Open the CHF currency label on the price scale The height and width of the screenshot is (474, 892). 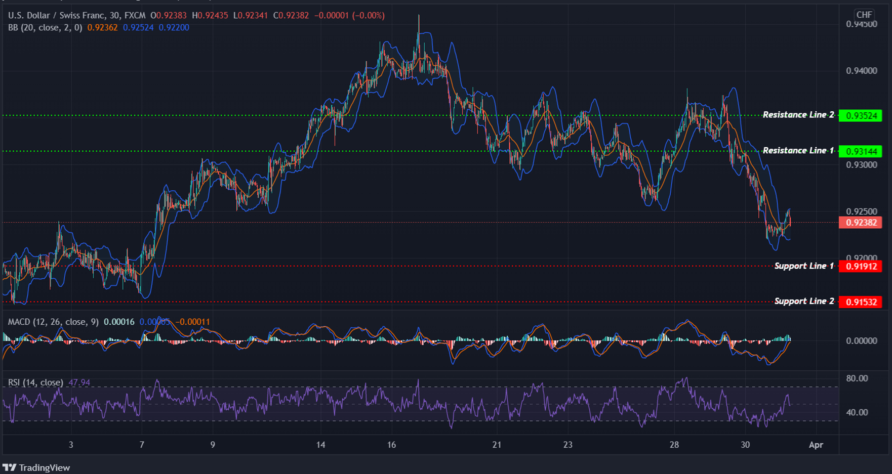point(864,15)
